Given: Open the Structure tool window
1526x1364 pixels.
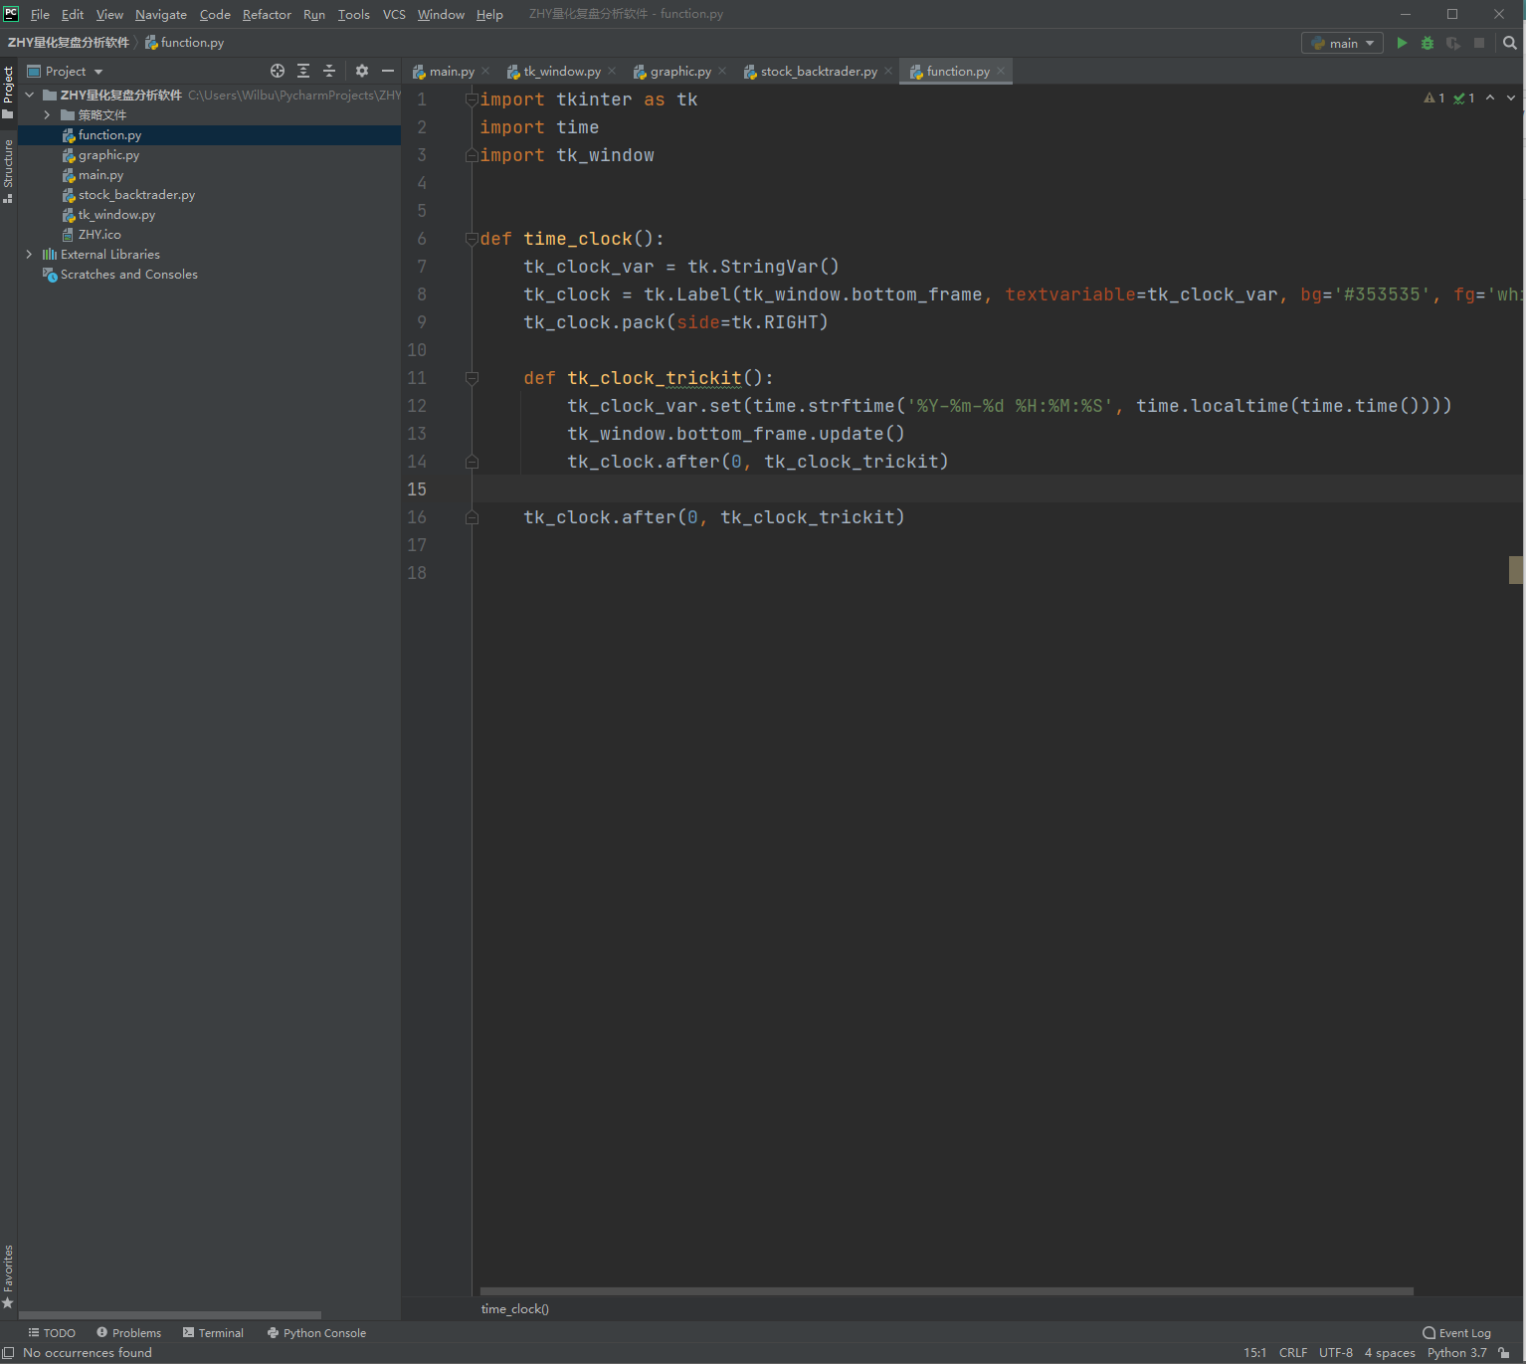Looking at the screenshot, I should (8, 170).
